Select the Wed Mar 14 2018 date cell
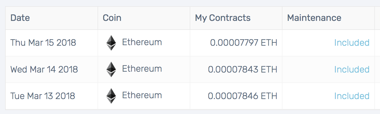 click(44, 69)
